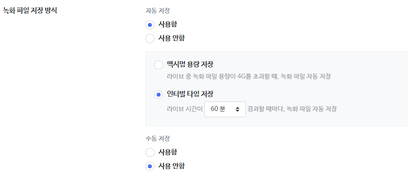
Task: Turn on 수동 저장 사용함 radio button
Action: coord(150,152)
